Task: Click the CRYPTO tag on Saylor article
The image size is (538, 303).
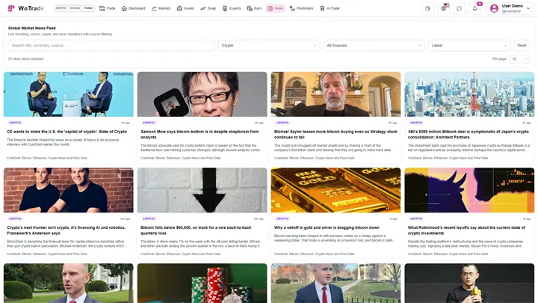Action: click(x=282, y=123)
